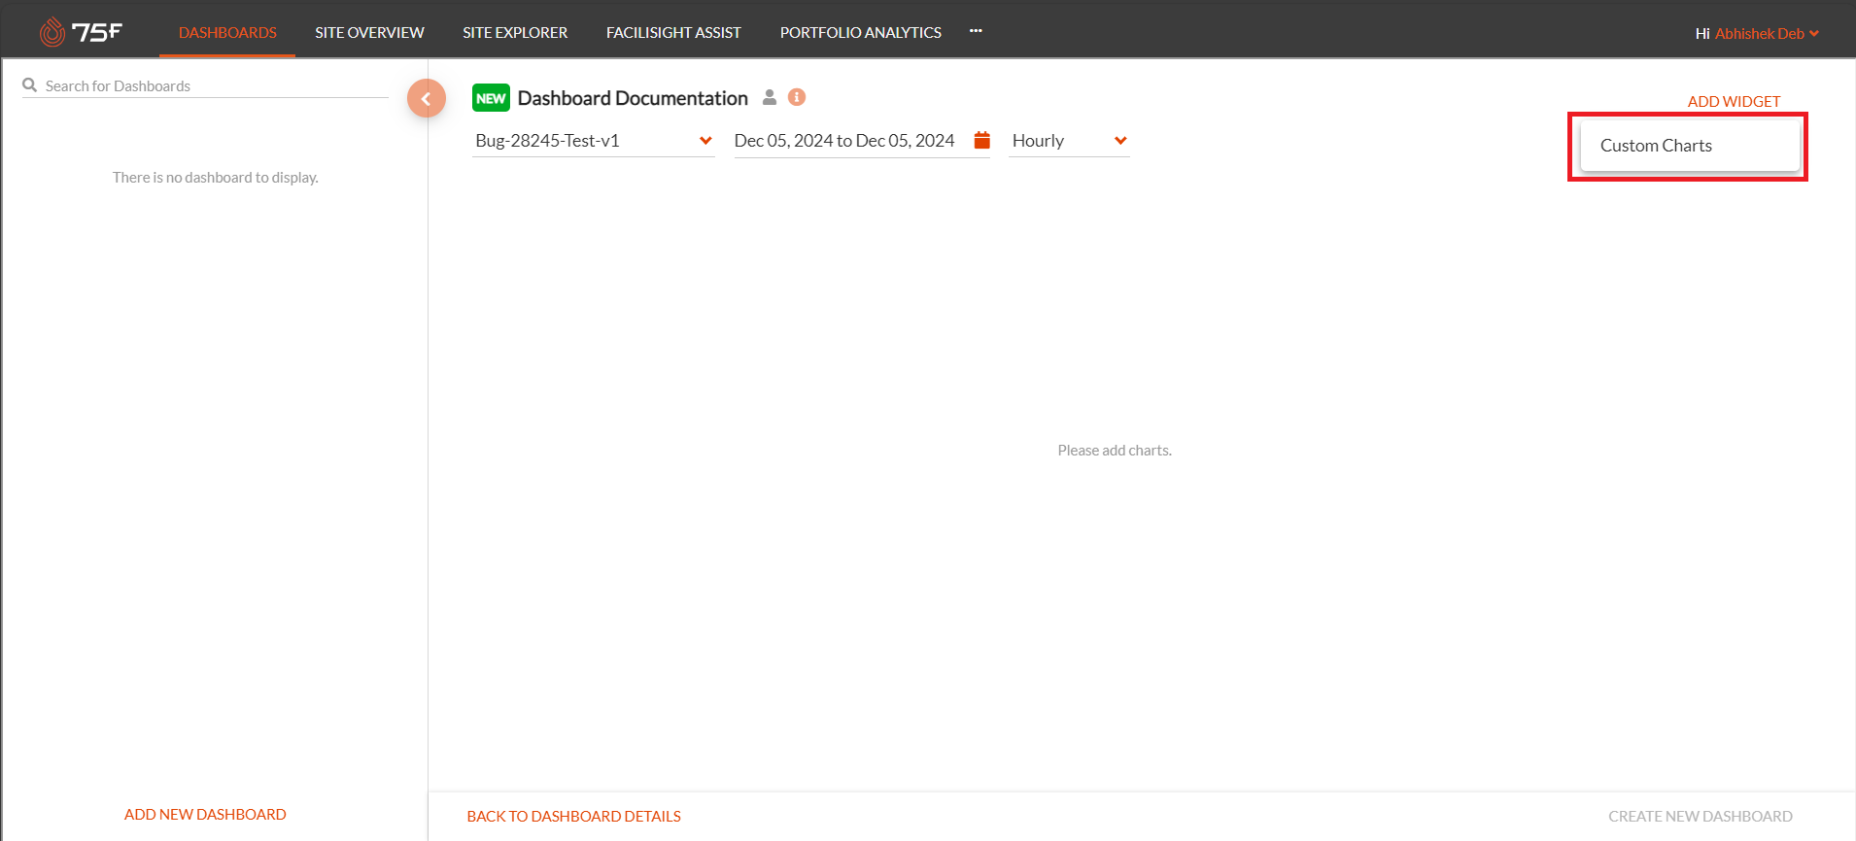Click the orange info icon
Image resolution: width=1856 pixels, height=841 pixels.
pyautogui.click(x=797, y=97)
